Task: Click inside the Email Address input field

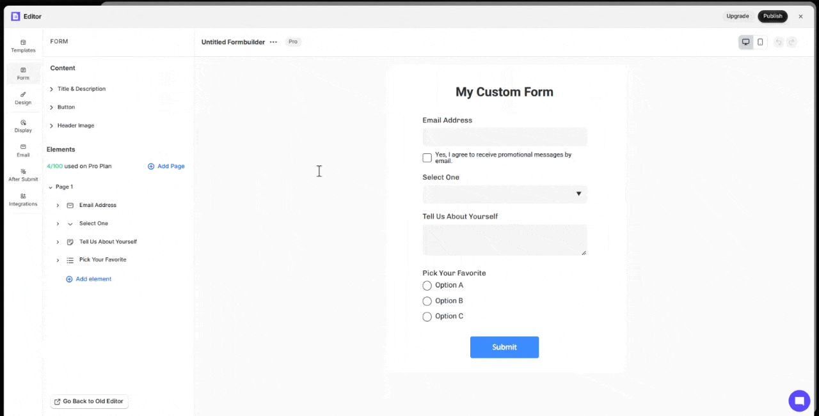Action: point(505,137)
